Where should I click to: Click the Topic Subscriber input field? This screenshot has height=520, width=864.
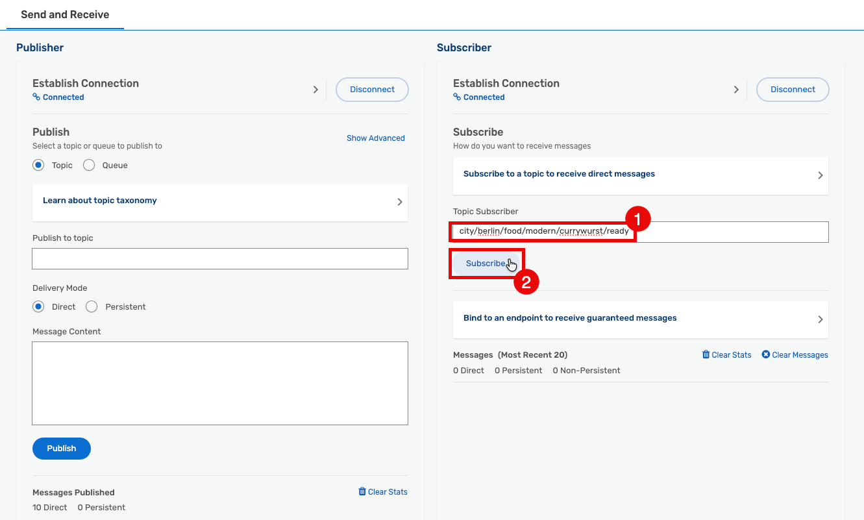click(x=641, y=232)
